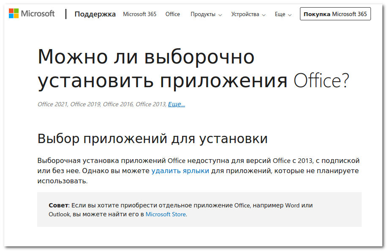387x251 pixels.
Task: Open the Microsoft Store link
Action: coord(166,214)
